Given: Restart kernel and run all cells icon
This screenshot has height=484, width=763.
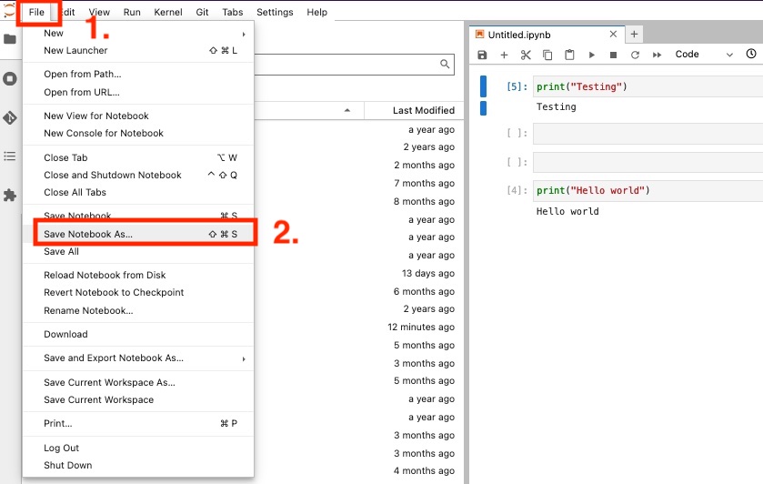Looking at the screenshot, I should tap(657, 55).
